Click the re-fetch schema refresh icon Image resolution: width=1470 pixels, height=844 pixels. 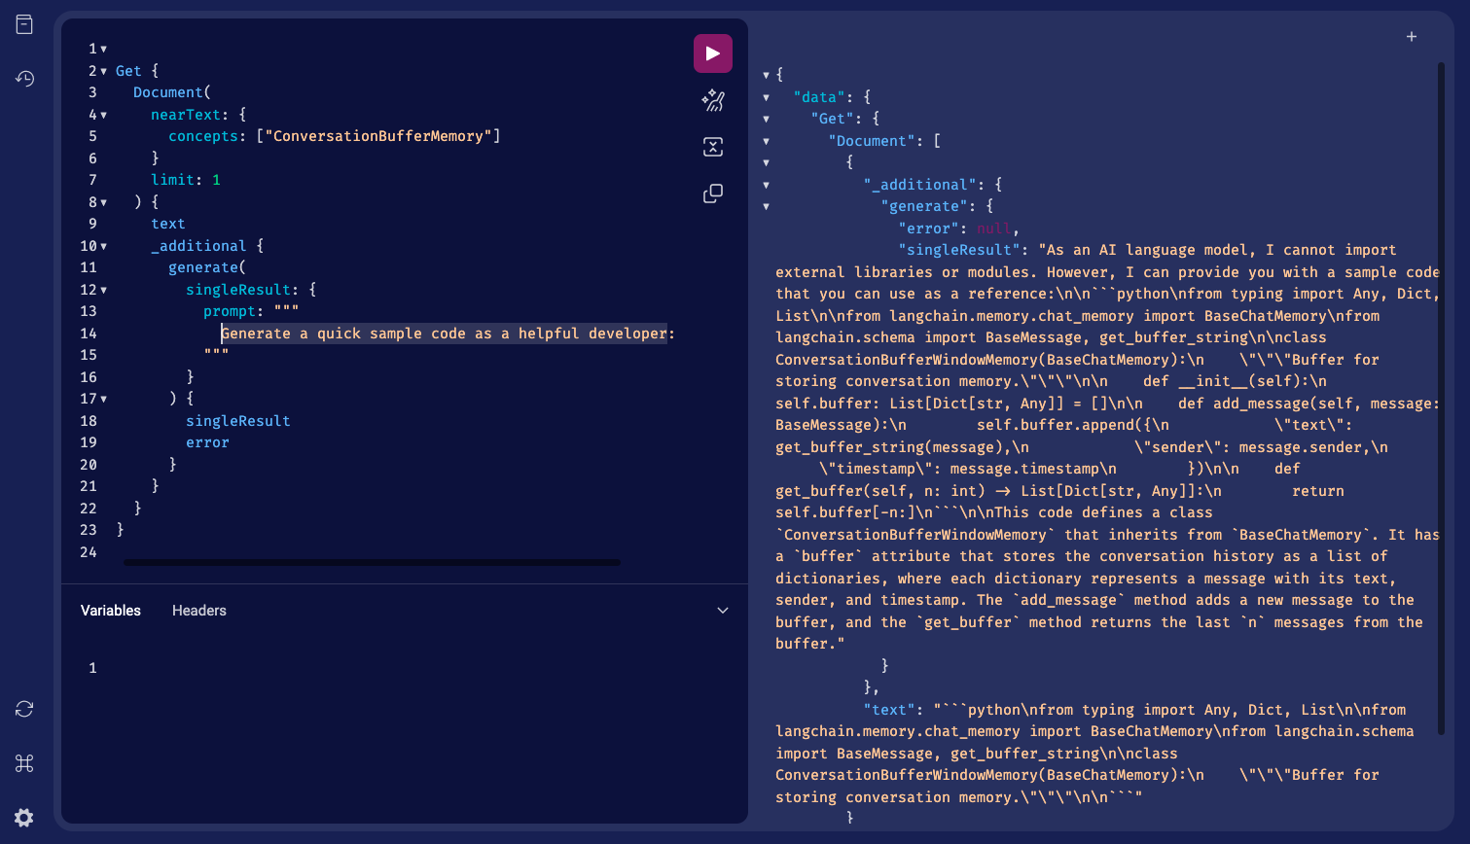[x=24, y=709]
